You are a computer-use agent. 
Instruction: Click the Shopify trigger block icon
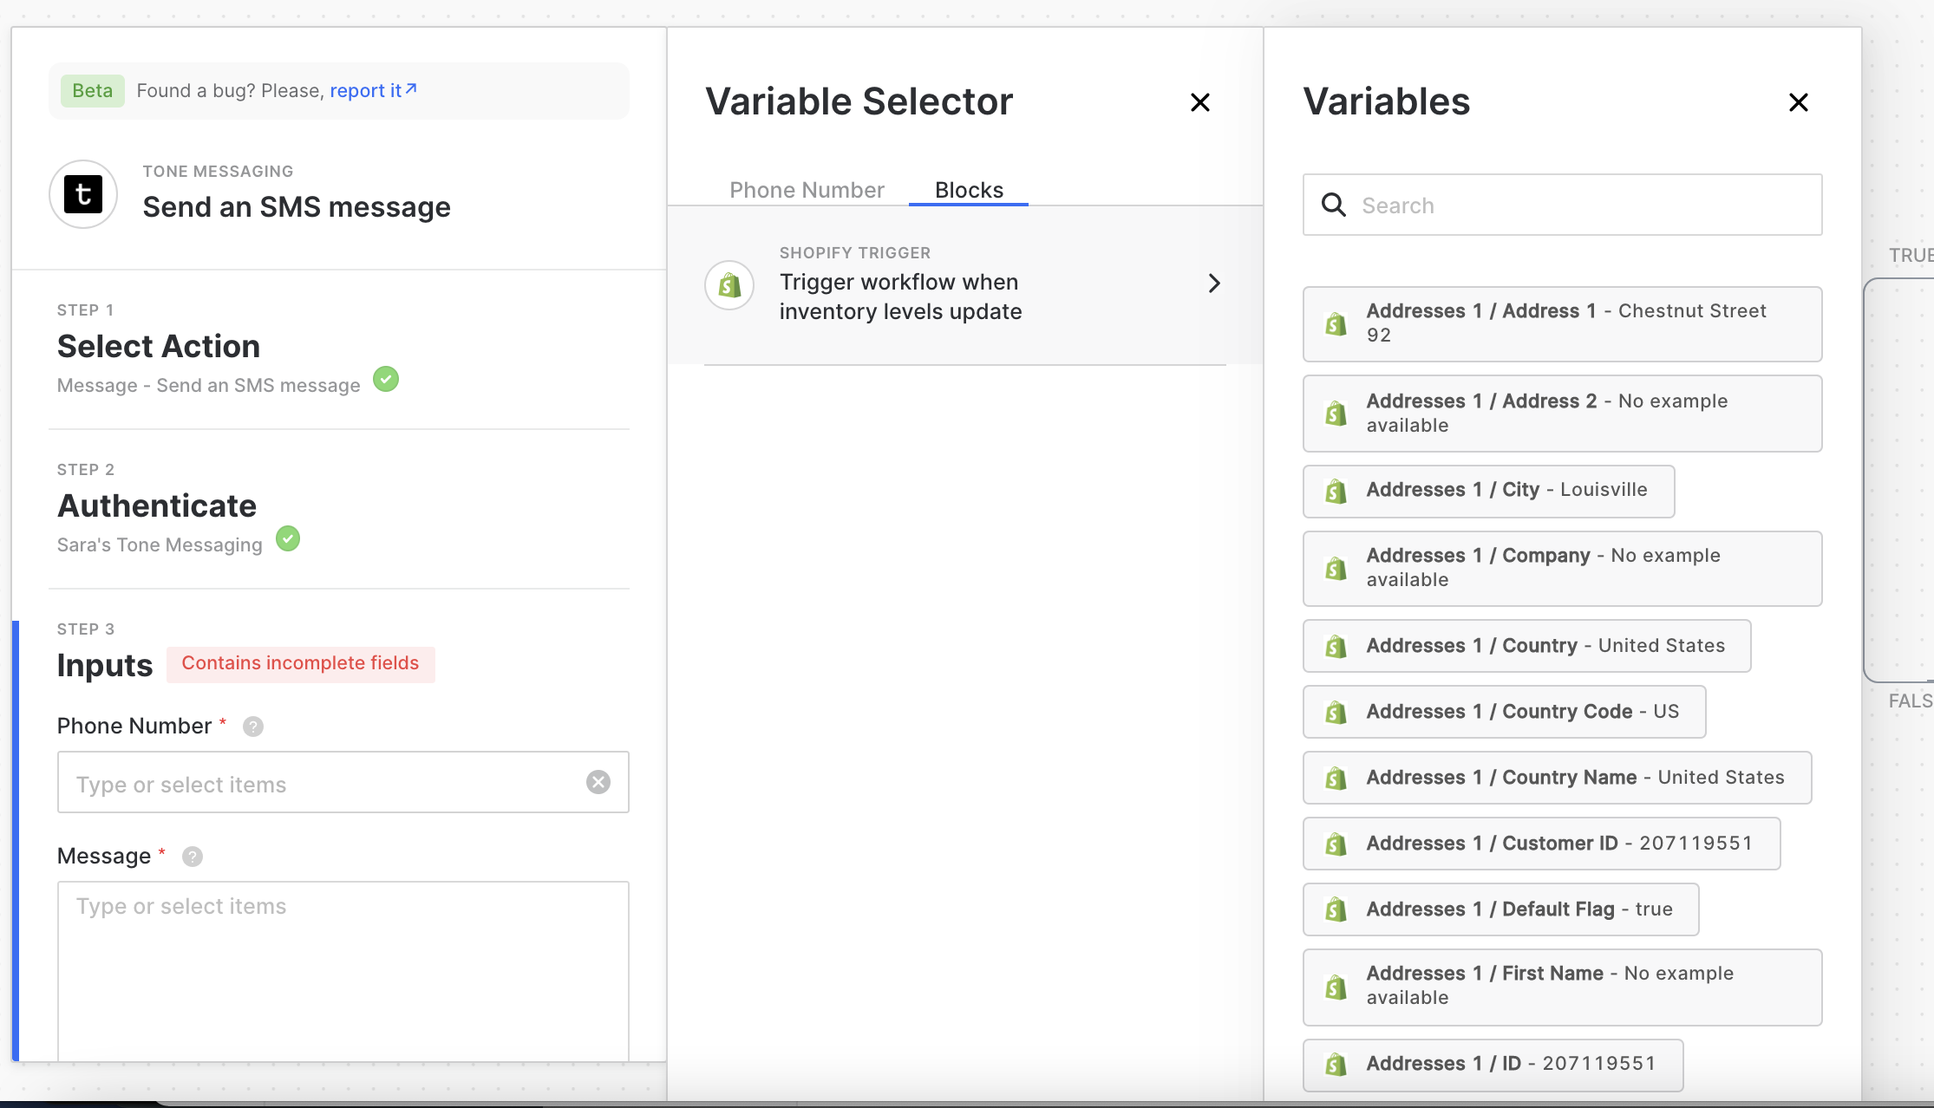[729, 284]
